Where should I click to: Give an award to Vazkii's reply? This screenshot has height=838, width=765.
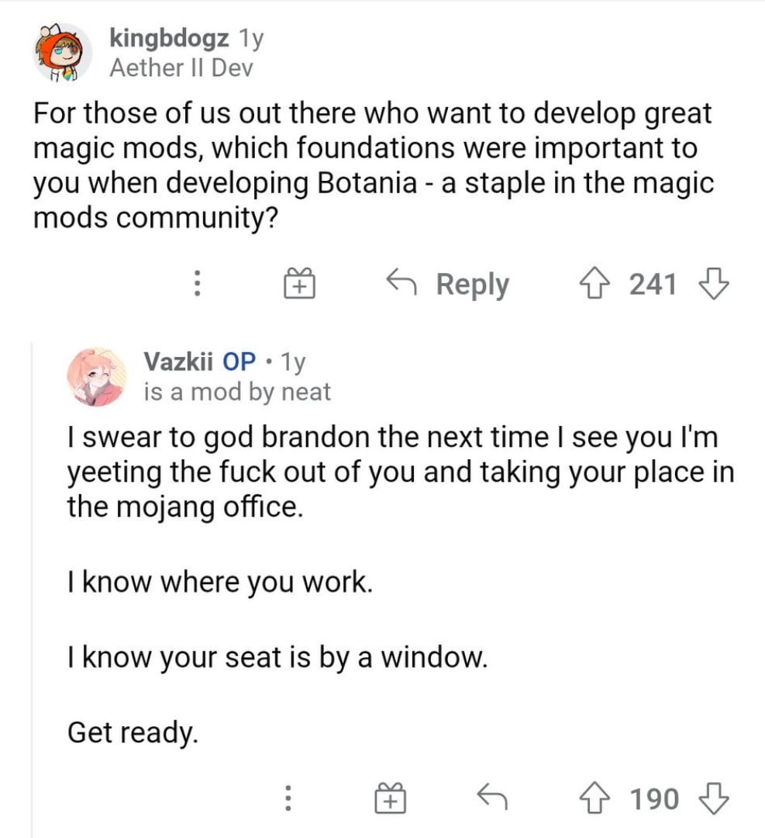[390, 798]
